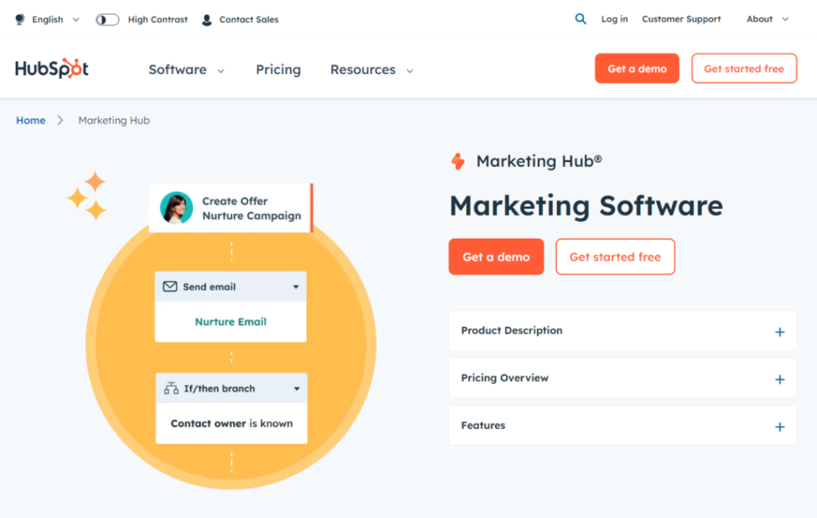
Task: Toggle the High Contrast switch
Action: (108, 20)
